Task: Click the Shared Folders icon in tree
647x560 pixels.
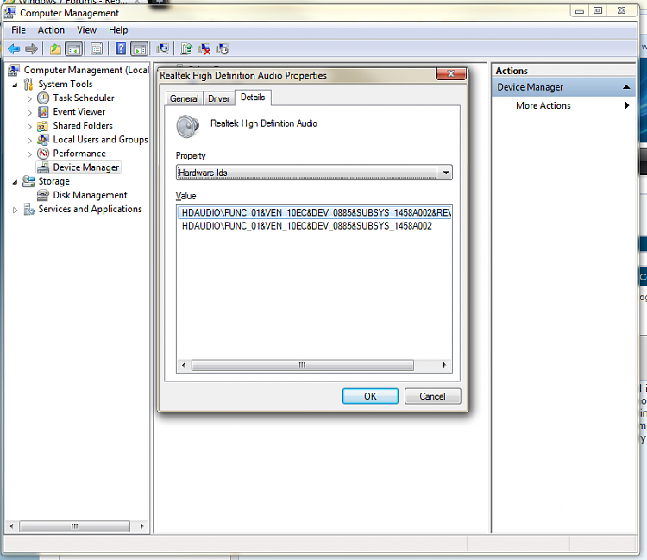Action: 43,126
